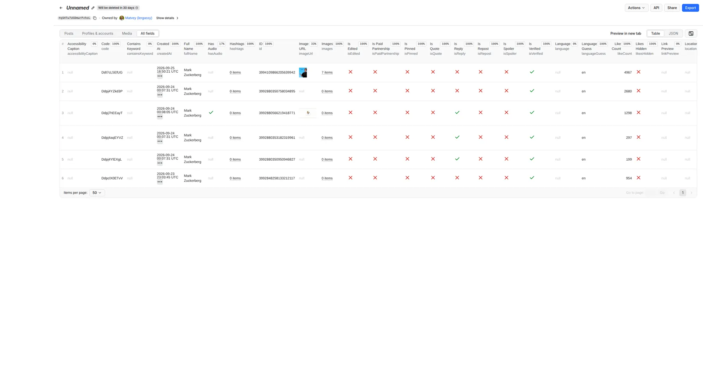Click the API button
Screen dimensions: 703x387
coord(656,8)
